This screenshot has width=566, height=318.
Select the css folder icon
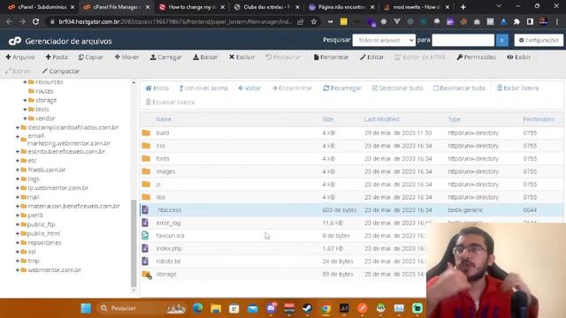click(146, 146)
